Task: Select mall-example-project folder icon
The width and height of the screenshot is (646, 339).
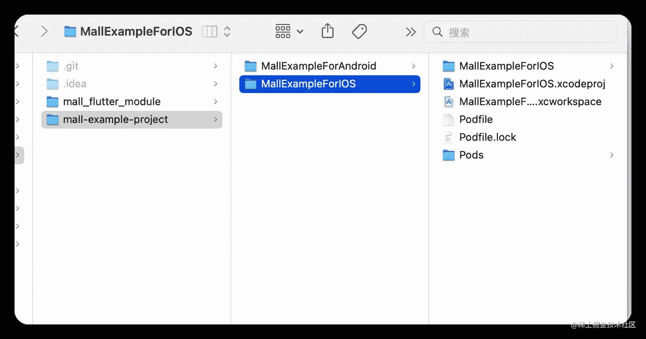Action: tap(53, 119)
